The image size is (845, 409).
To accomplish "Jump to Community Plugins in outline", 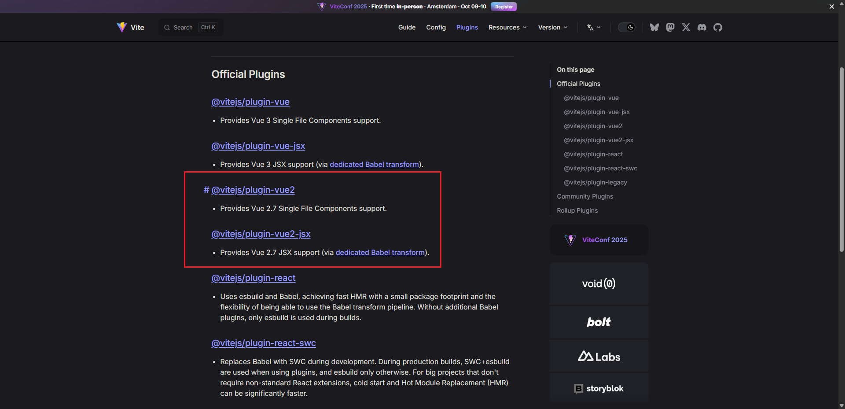I will pos(584,196).
